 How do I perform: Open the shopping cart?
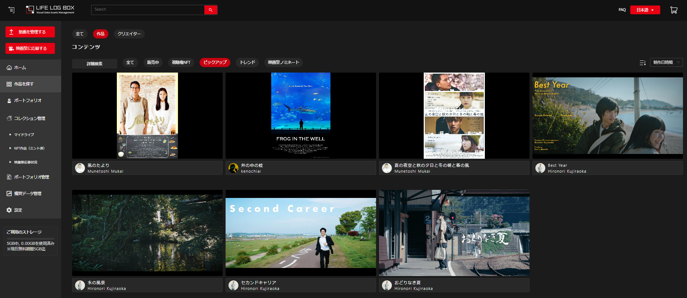[673, 10]
